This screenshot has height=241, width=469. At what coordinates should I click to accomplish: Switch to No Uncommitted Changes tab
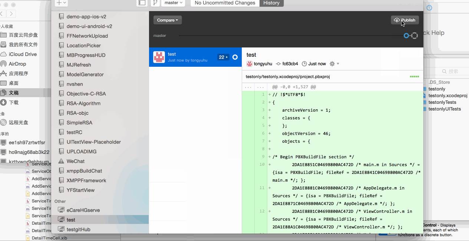click(225, 3)
